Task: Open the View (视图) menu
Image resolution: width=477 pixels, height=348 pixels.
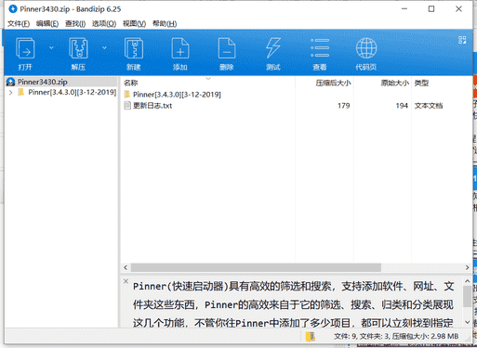Action: (x=134, y=23)
